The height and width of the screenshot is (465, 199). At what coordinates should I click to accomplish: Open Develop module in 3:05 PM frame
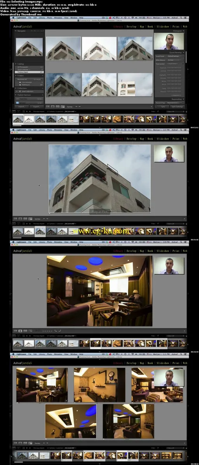tap(132, 27)
